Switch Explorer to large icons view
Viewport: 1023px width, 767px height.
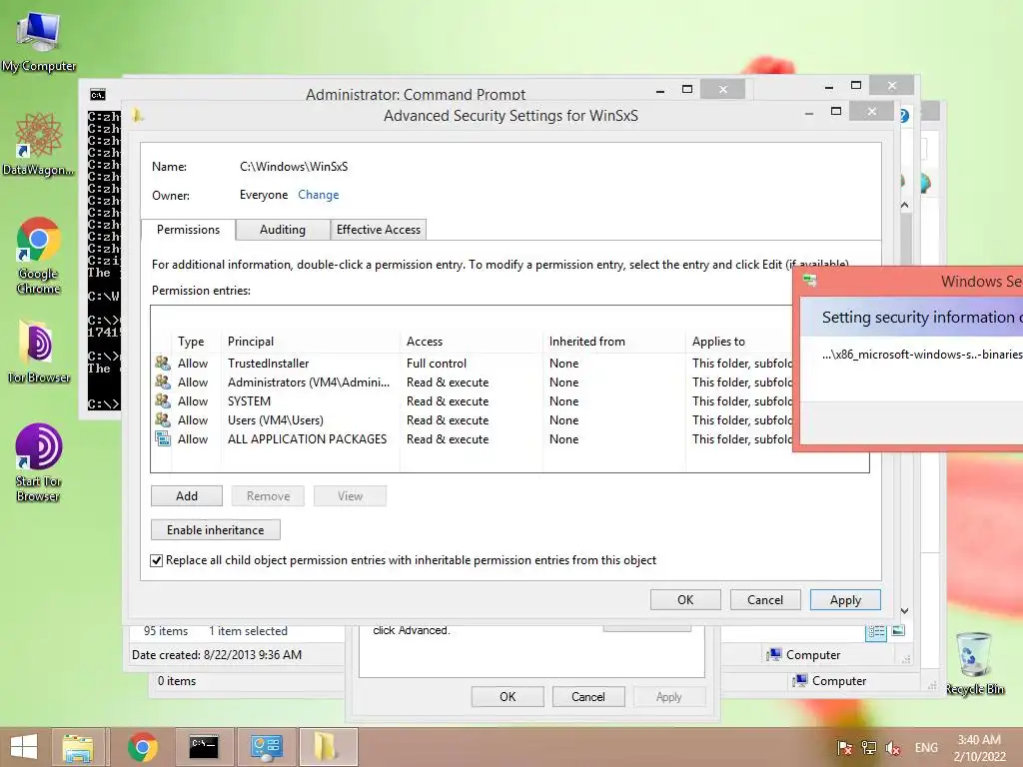(898, 630)
